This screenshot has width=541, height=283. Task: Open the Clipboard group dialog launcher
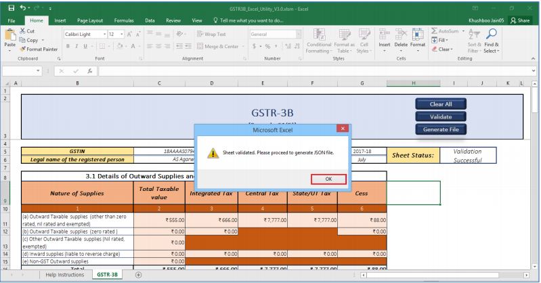pos(59,59)
